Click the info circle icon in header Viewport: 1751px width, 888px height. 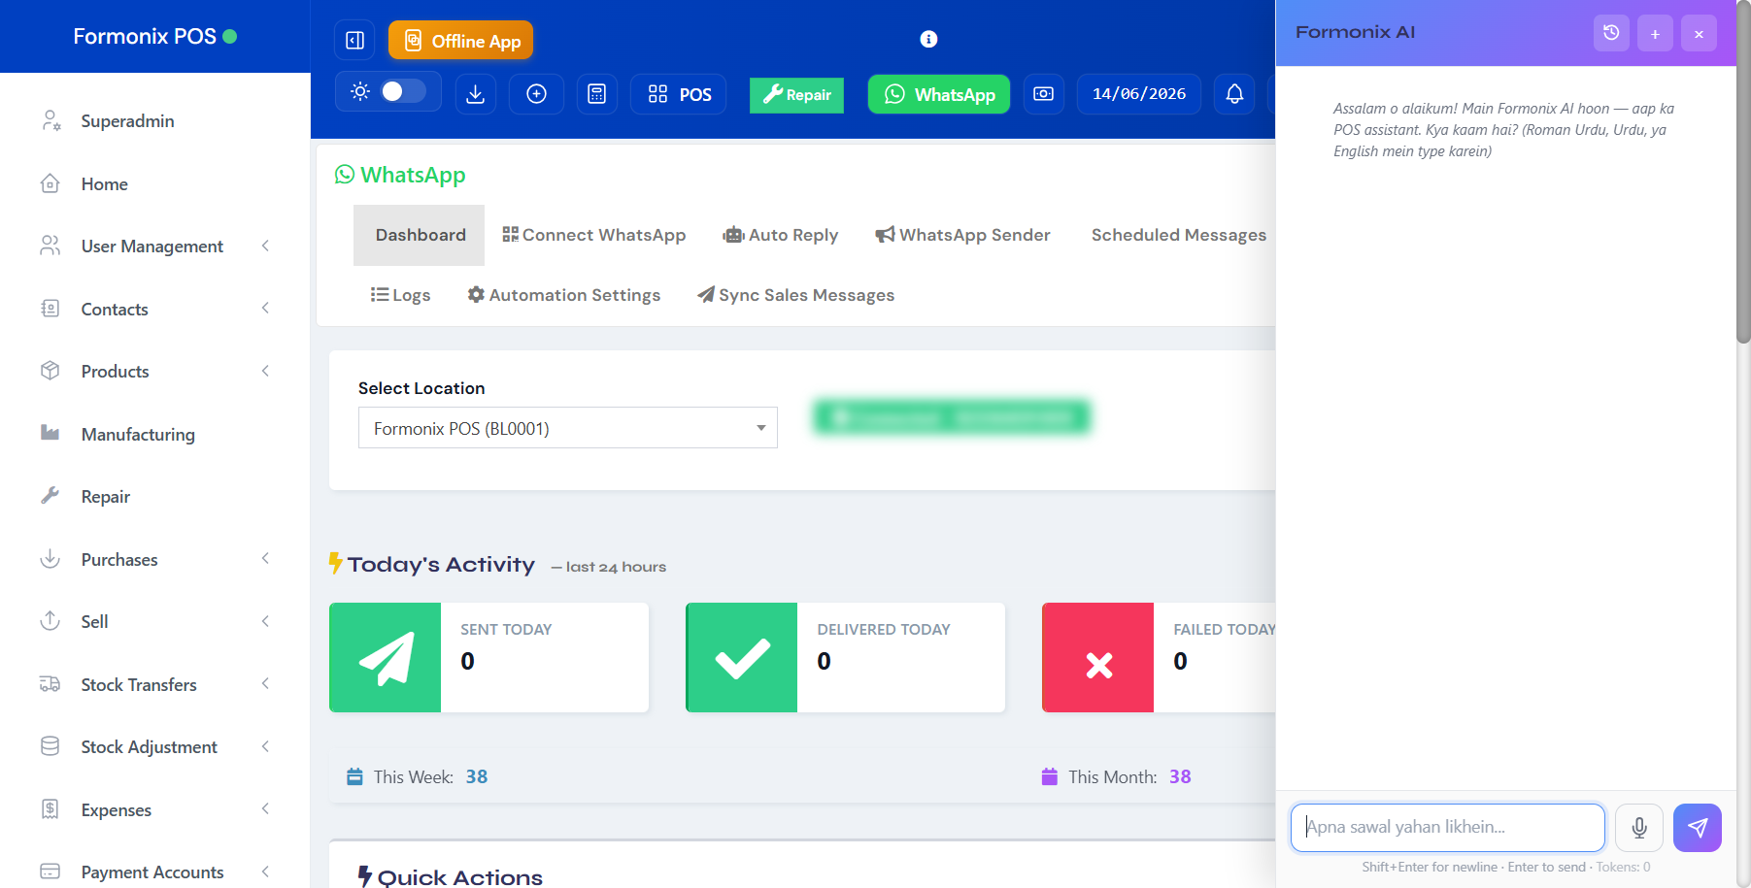click(928, 39)
